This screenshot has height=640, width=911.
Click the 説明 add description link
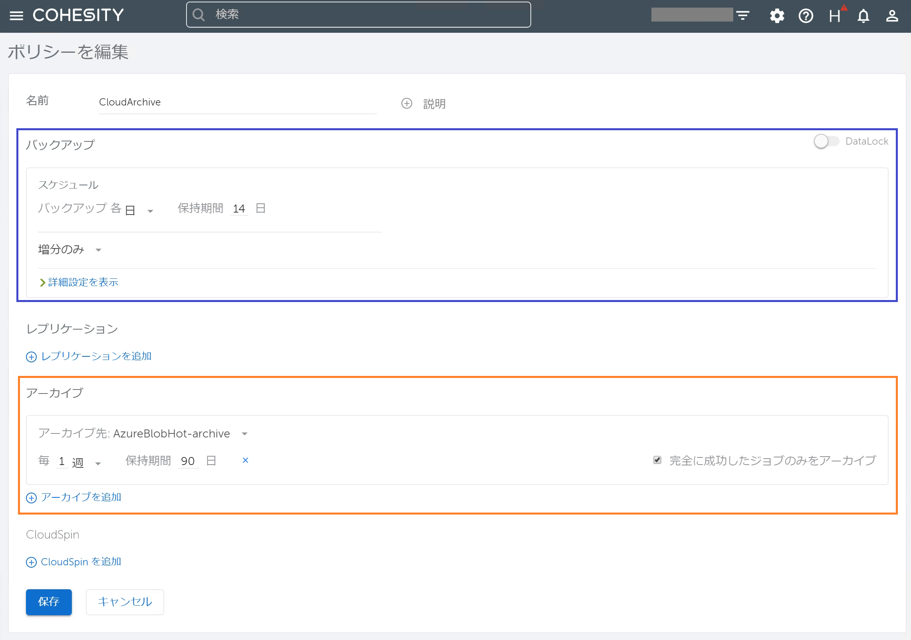pyautogui.click(x=435, y=104)
